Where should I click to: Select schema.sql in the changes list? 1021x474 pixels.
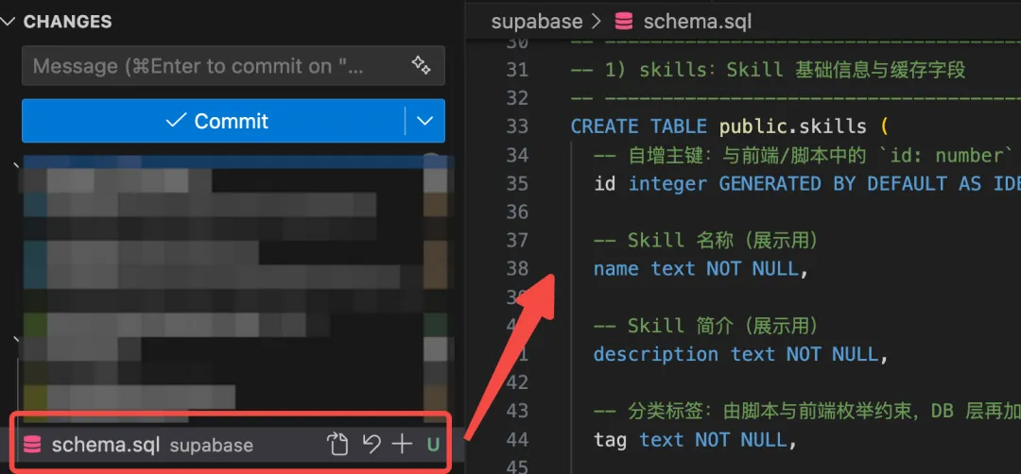pos(106,445)
